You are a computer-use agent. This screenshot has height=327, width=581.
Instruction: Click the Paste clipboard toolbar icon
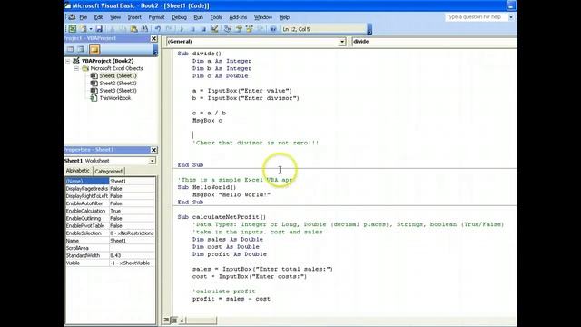(x=133, y=29)
